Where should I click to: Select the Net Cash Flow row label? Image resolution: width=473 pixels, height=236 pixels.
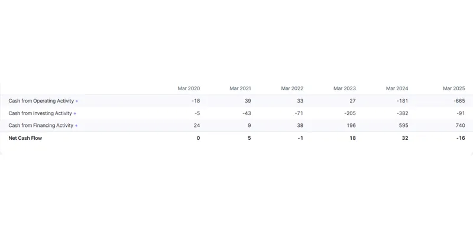click(x=25, y=138)
